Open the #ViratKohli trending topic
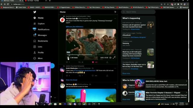 [127, 35]
